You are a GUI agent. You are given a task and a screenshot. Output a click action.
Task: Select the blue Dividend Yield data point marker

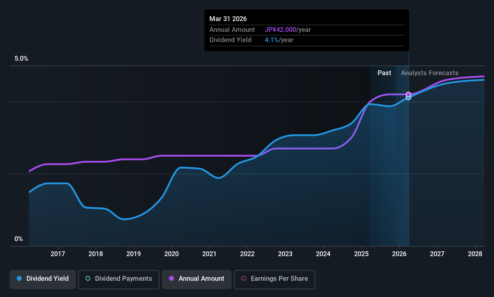[x=408, y=98]
